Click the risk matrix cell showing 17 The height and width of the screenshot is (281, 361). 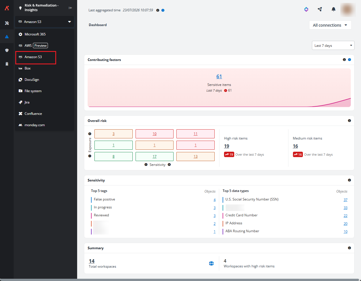coord(155,157)
